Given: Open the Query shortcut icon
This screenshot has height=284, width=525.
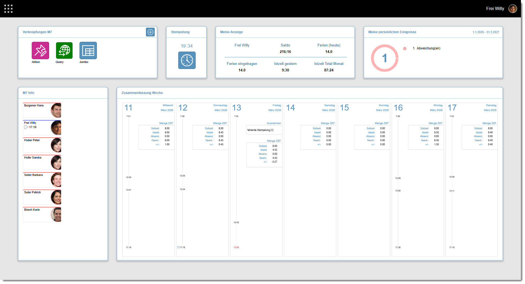Looking at the screenshot, I should (64, 51).
